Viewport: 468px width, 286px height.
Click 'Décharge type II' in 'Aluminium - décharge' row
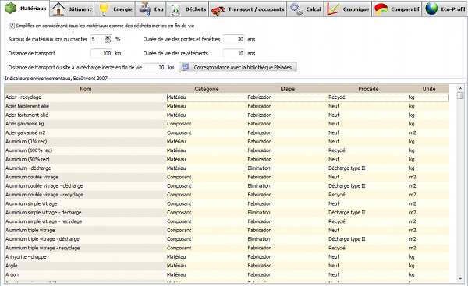(347, 168)
